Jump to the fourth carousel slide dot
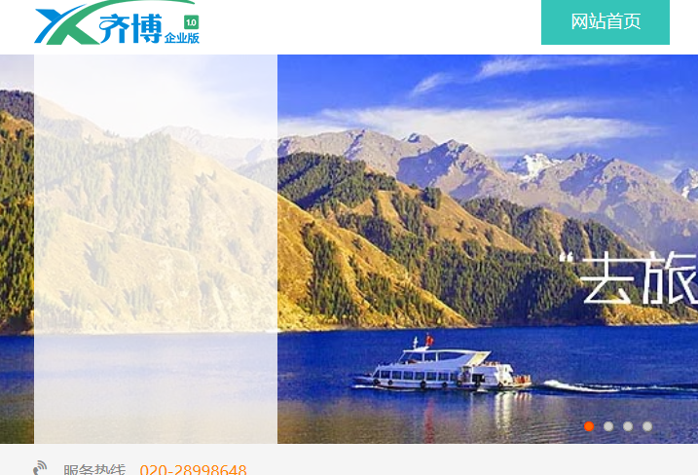 pyautogui.click(x=647, y=426)
